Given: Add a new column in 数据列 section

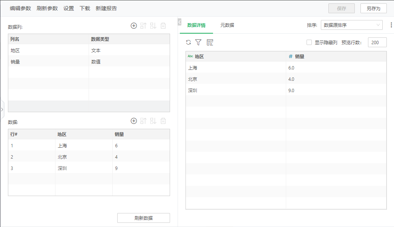Looking at the screenshot, I should coord(133,26).
